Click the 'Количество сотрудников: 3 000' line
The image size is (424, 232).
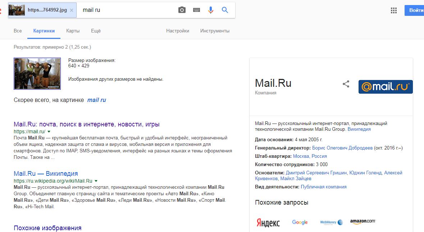(291, 165)
